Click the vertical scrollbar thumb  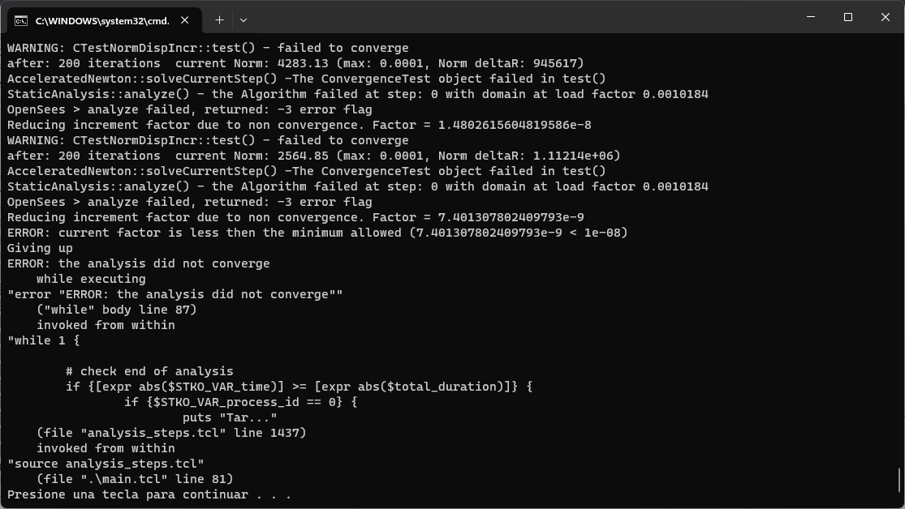899,480
